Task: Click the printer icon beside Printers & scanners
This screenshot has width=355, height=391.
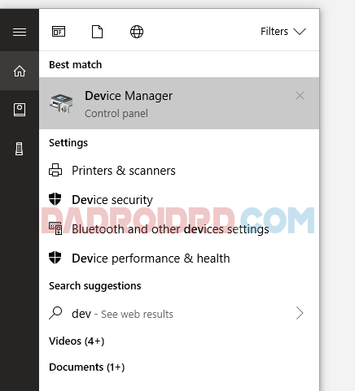Action: click(x=55, y=170)
